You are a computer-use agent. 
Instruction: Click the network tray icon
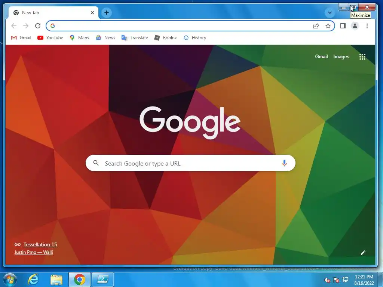point(345,280)
